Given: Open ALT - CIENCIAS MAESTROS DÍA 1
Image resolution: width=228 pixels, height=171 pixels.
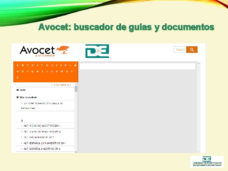Looking at the screenshot, I should pos(42,126).
